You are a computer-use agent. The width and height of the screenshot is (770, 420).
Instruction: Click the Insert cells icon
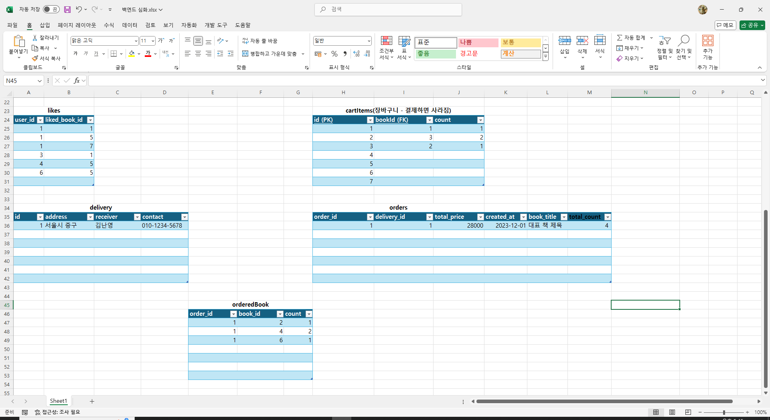pyautogui.click(x=565, y=40)
